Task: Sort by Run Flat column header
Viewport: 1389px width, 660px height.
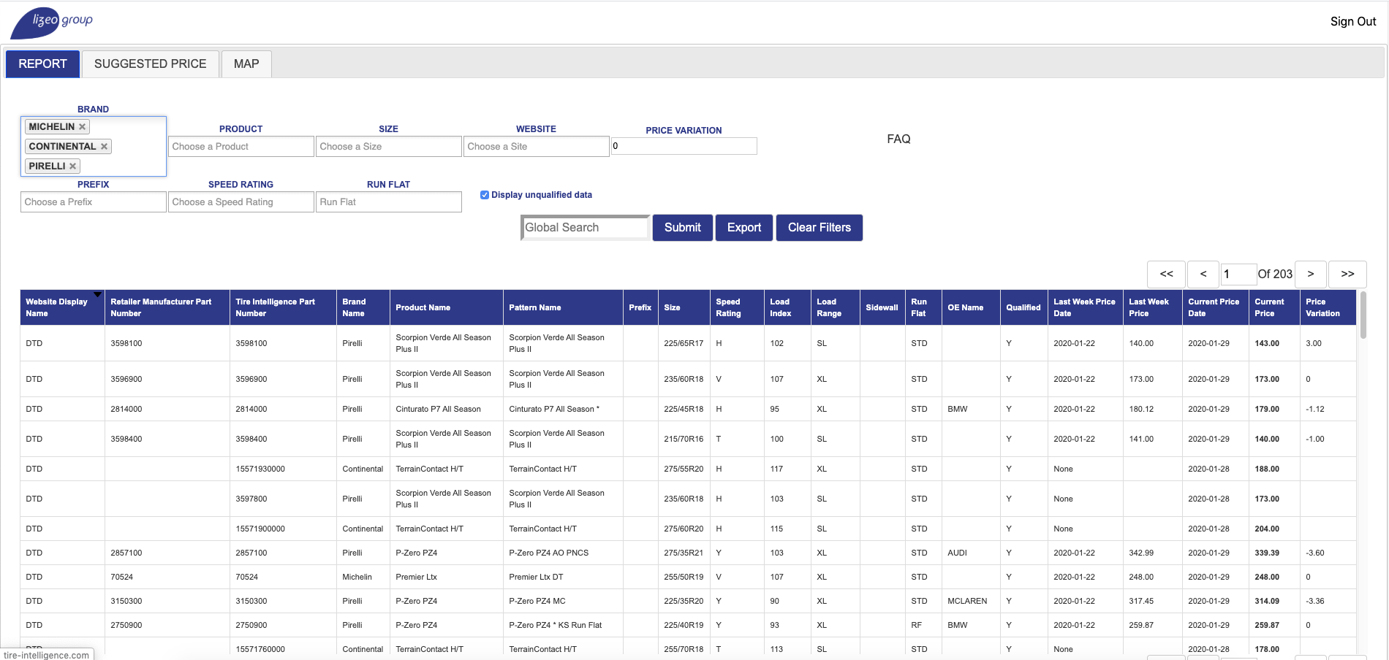Action: (x=923, y=308)
